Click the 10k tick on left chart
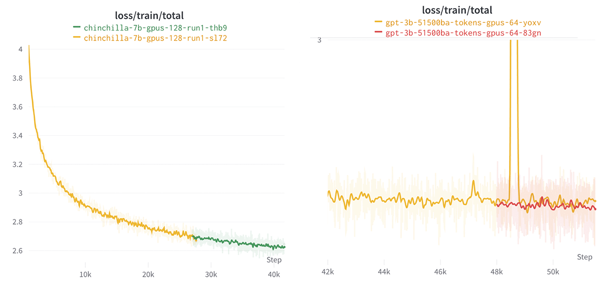The height and width of the screenshot is (287, 609). (x=85, y=275)
